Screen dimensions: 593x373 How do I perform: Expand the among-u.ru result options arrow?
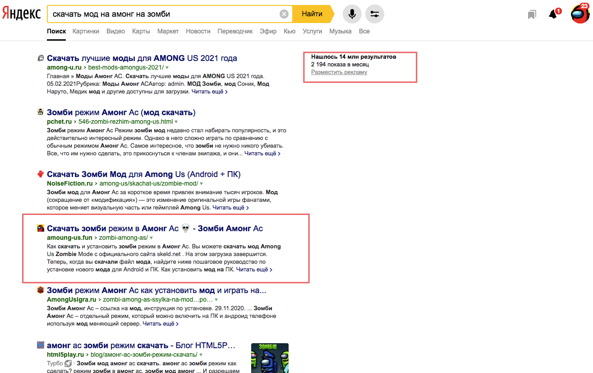click(167, 67)
